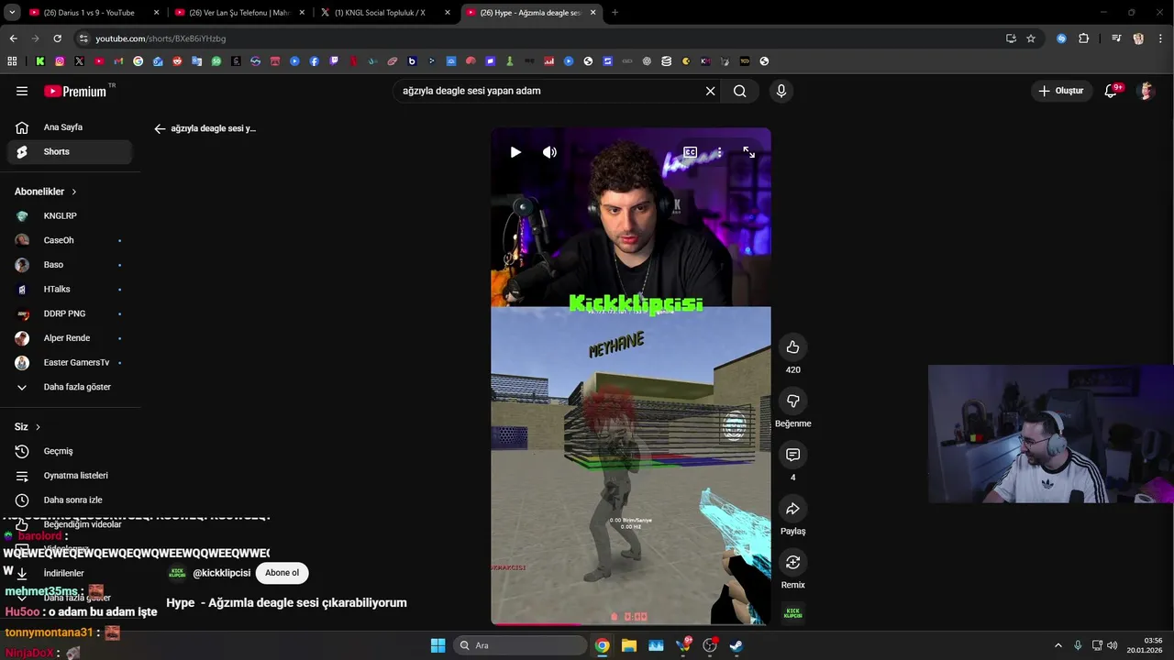The width and height of the screenshot is (1174, 660).
Task: Go back in browser history
Action: click(13, 38)
